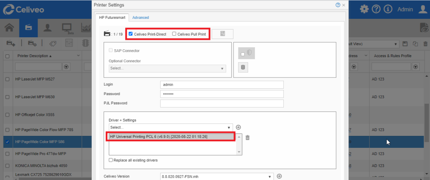
Task: Select the HP PageWide Color Flow MFP 785 row
Action: [44, 130]
